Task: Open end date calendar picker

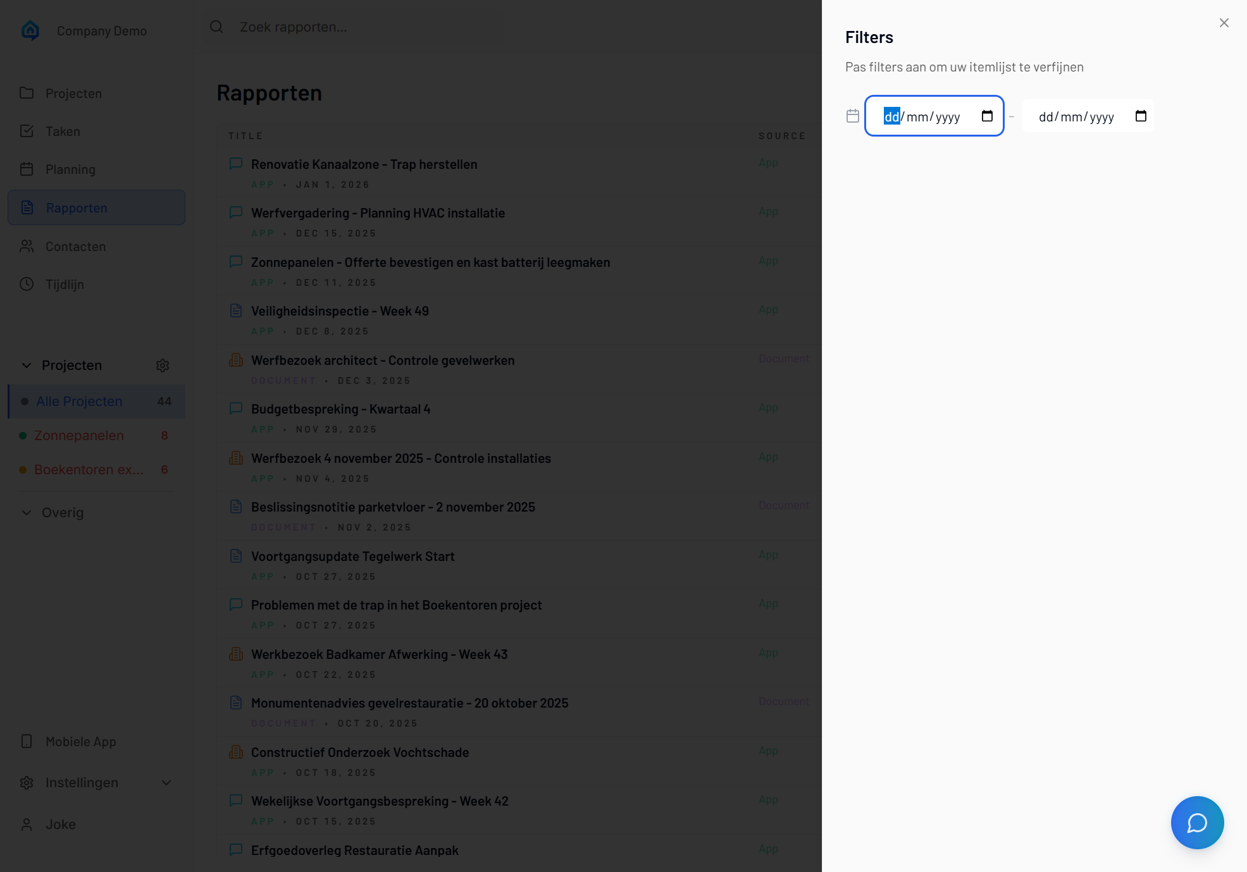Action: 1141,116
